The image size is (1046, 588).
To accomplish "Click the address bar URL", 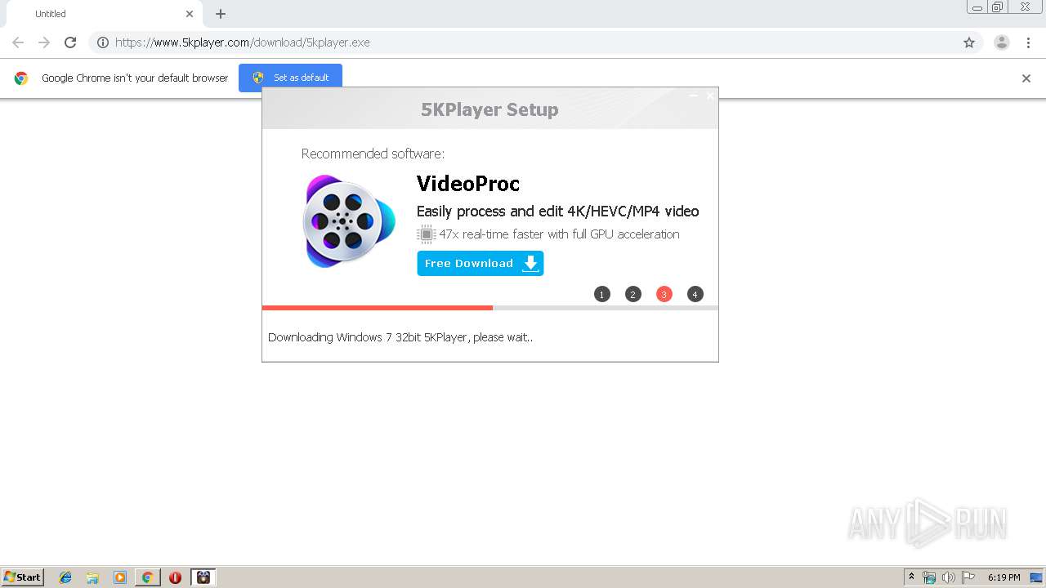I will coord(243,42).
